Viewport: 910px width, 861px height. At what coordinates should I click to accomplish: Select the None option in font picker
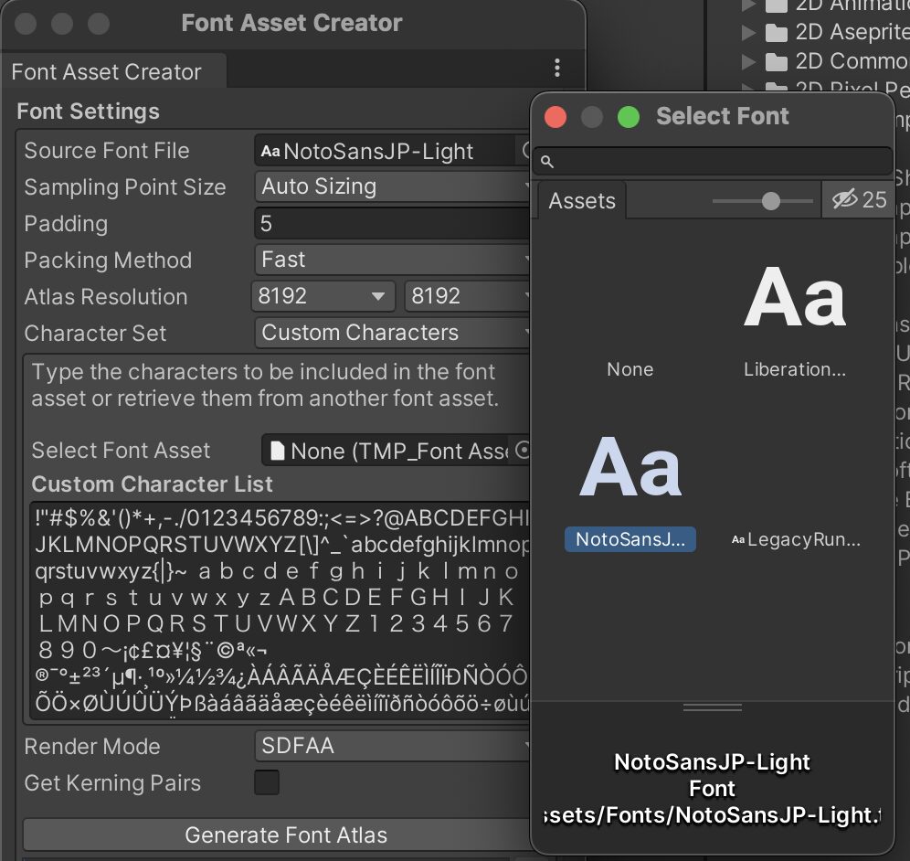tap(630, 369)
